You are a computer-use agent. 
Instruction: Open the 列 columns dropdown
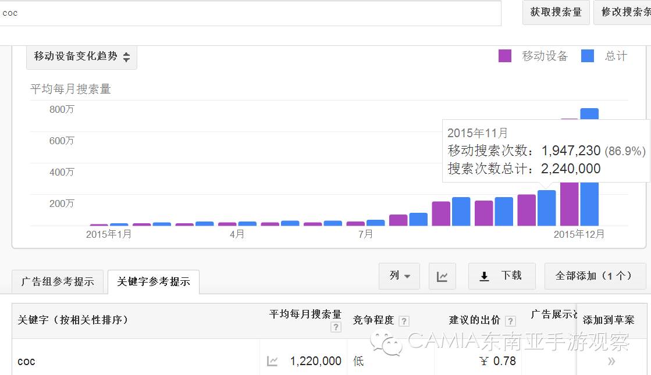coord(400,276)
